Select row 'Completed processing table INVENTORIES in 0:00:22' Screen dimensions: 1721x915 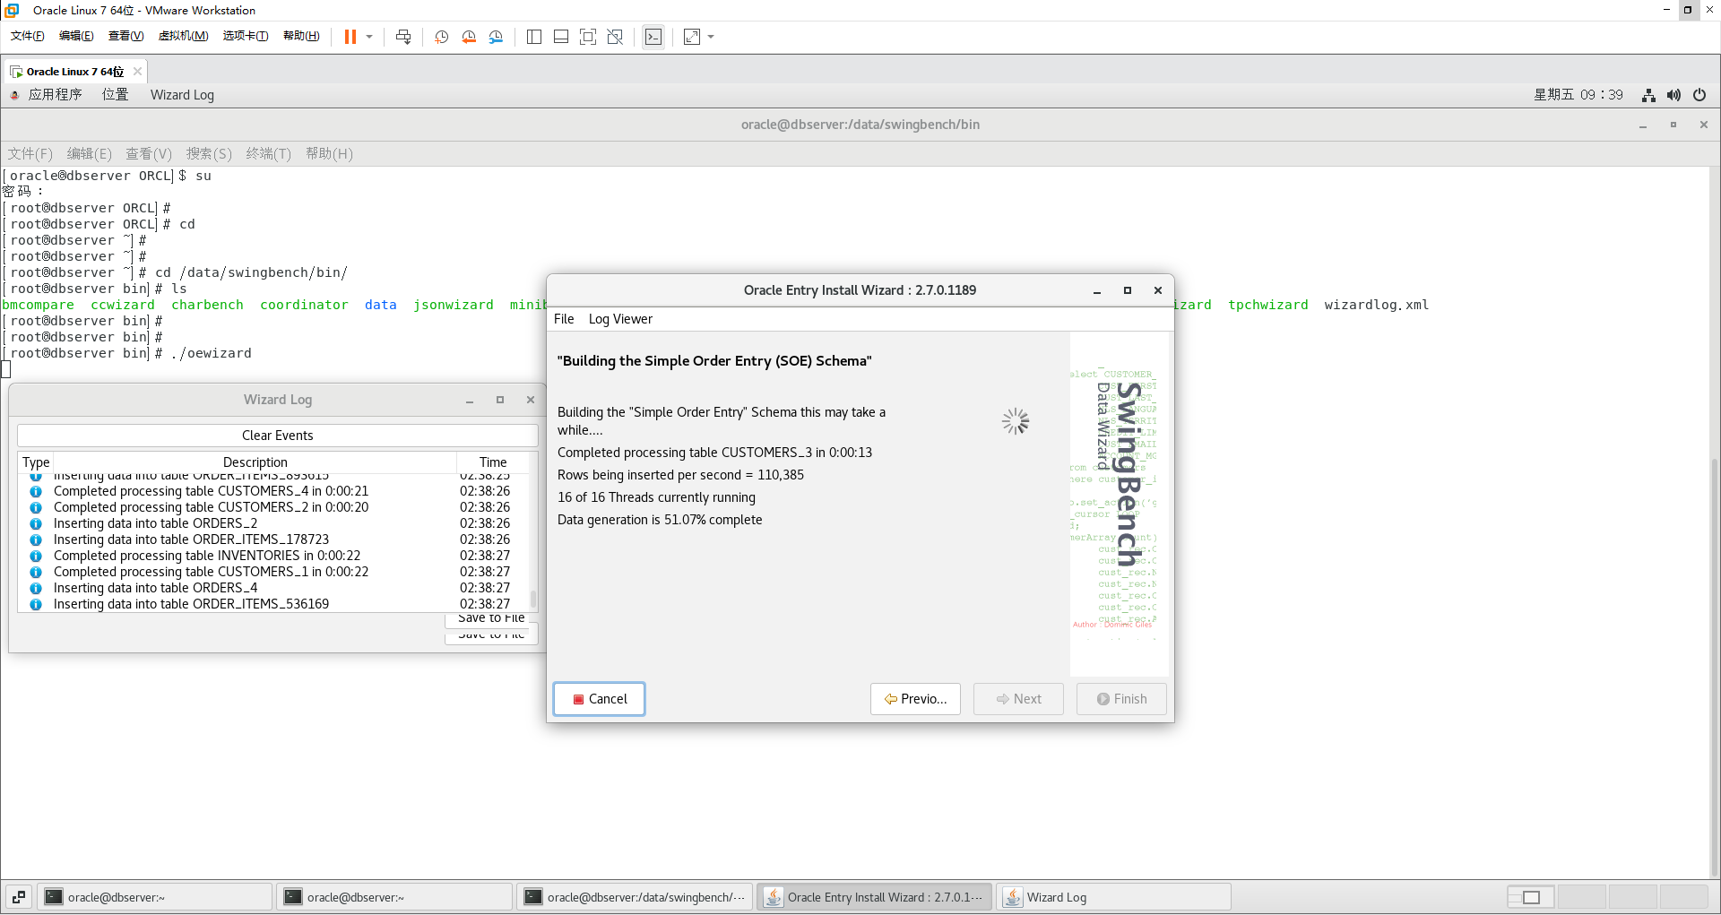pos(273,556)
